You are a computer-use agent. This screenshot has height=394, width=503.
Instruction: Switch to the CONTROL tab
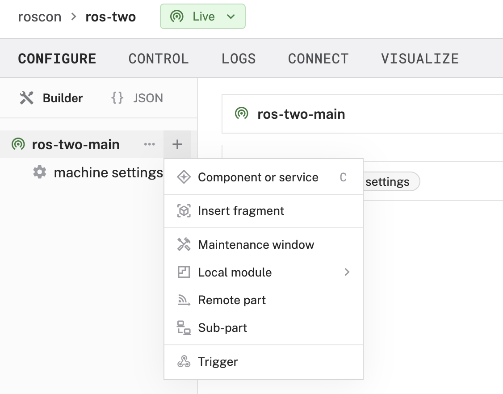tap(159, 59)
